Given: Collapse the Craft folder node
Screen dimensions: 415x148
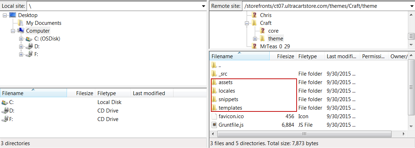Looking at the screenshot, I should point(247,23).
